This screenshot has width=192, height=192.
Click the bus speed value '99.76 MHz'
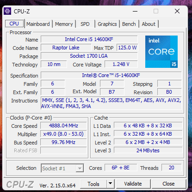click(63, 142)
